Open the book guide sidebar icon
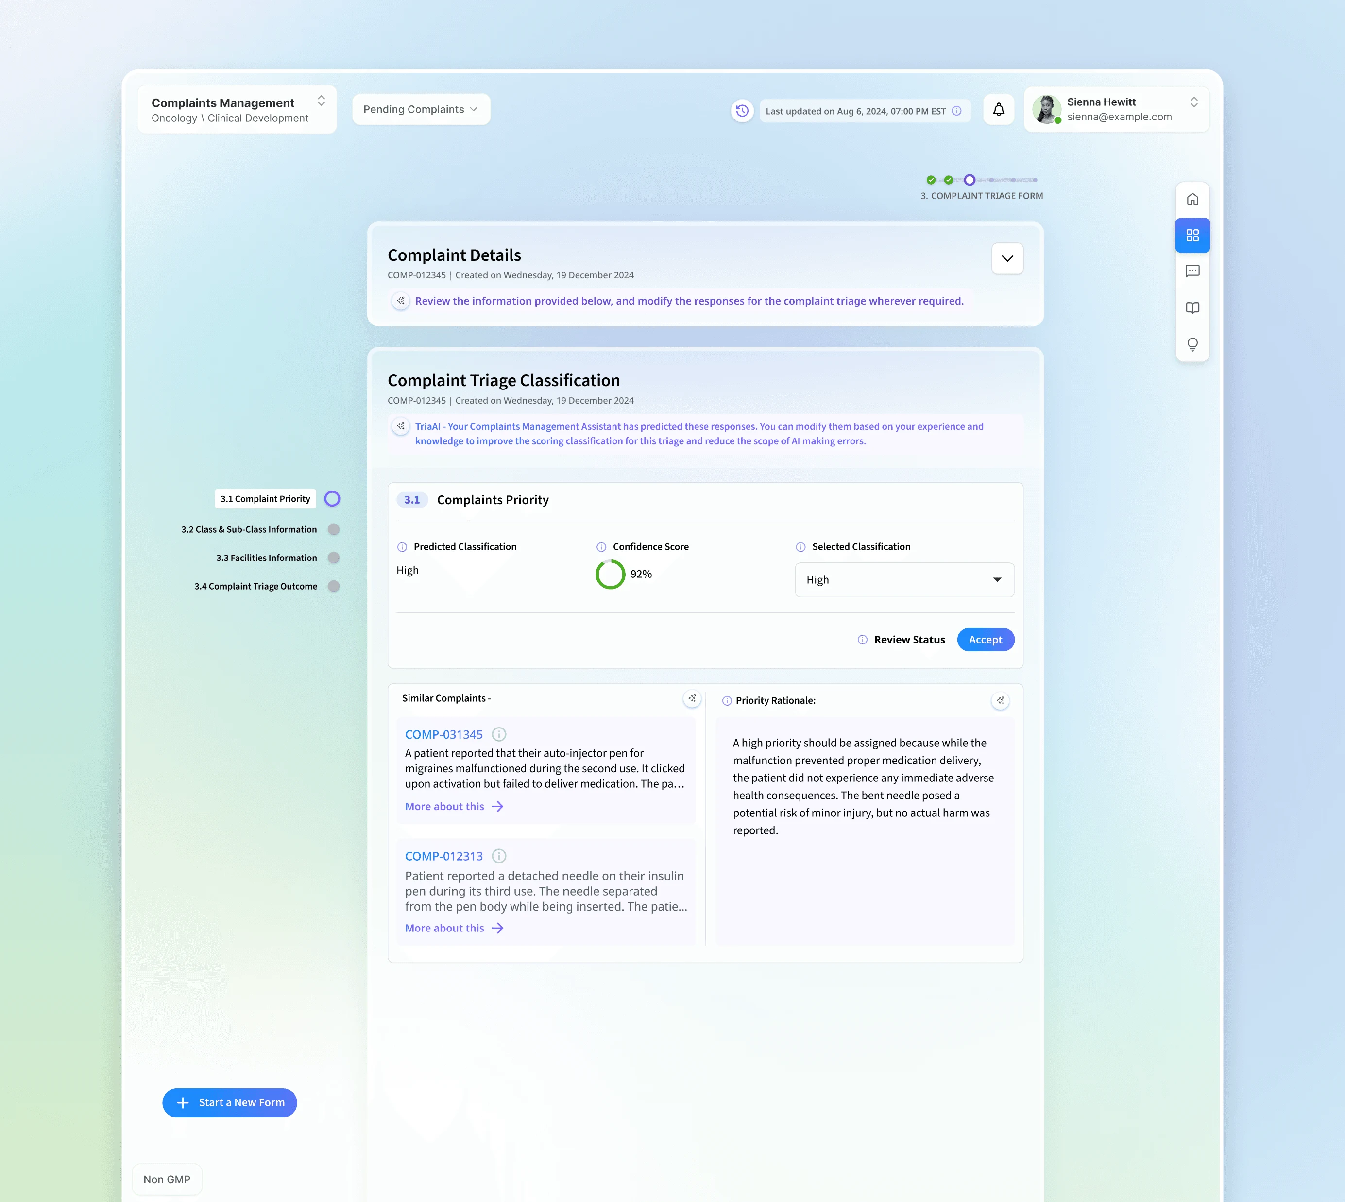This screenshot has width=1345, height=1202. click(1192, 308)
